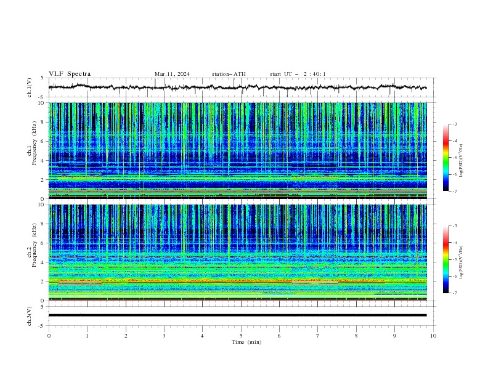Click the "ch.3(V)" axis label
Screen dimensions: 488x377
(x=30, y=316)
